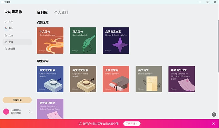Open the 助手 (Assistant) sidebar item

10,28
